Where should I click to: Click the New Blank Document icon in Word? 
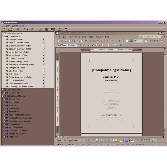(x=58, y=41)
